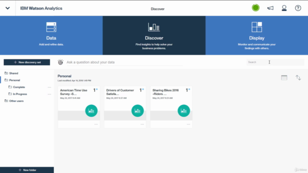Open more options on American Time Use card
Screen dimensions: 308x173
click(x=96, y=124)
